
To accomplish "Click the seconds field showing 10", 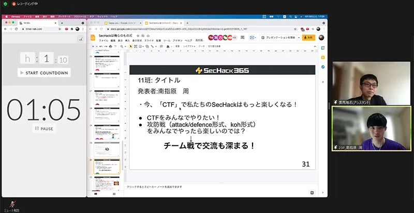I will click(x=63, y=60).
